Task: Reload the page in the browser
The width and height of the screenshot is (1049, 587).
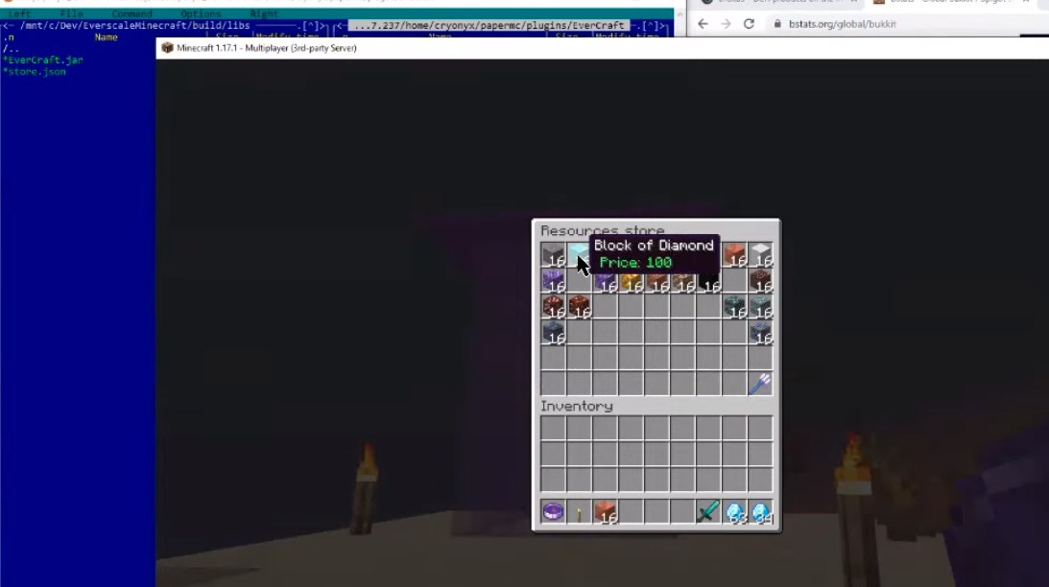Action: coord(749,24)
